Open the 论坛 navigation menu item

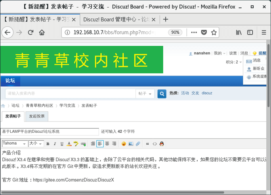10,81
